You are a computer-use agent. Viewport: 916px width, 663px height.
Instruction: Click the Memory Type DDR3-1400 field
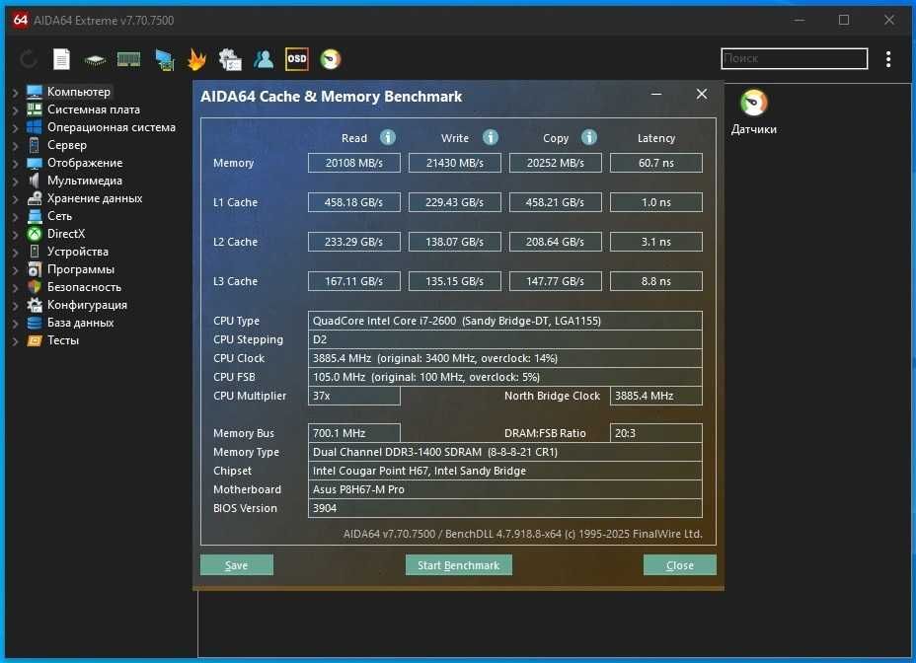504,452
